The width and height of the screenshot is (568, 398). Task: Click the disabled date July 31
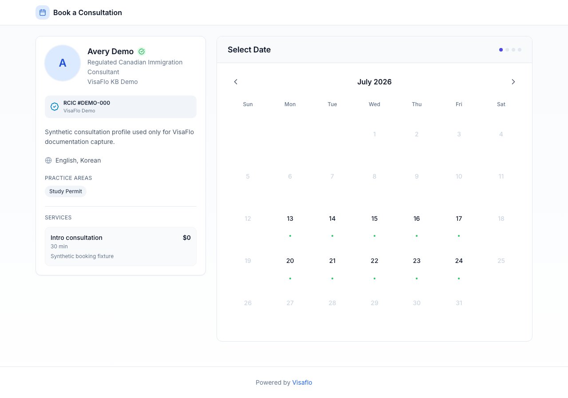459,303
